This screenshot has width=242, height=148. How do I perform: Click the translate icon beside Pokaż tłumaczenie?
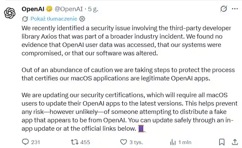point(25,19)
